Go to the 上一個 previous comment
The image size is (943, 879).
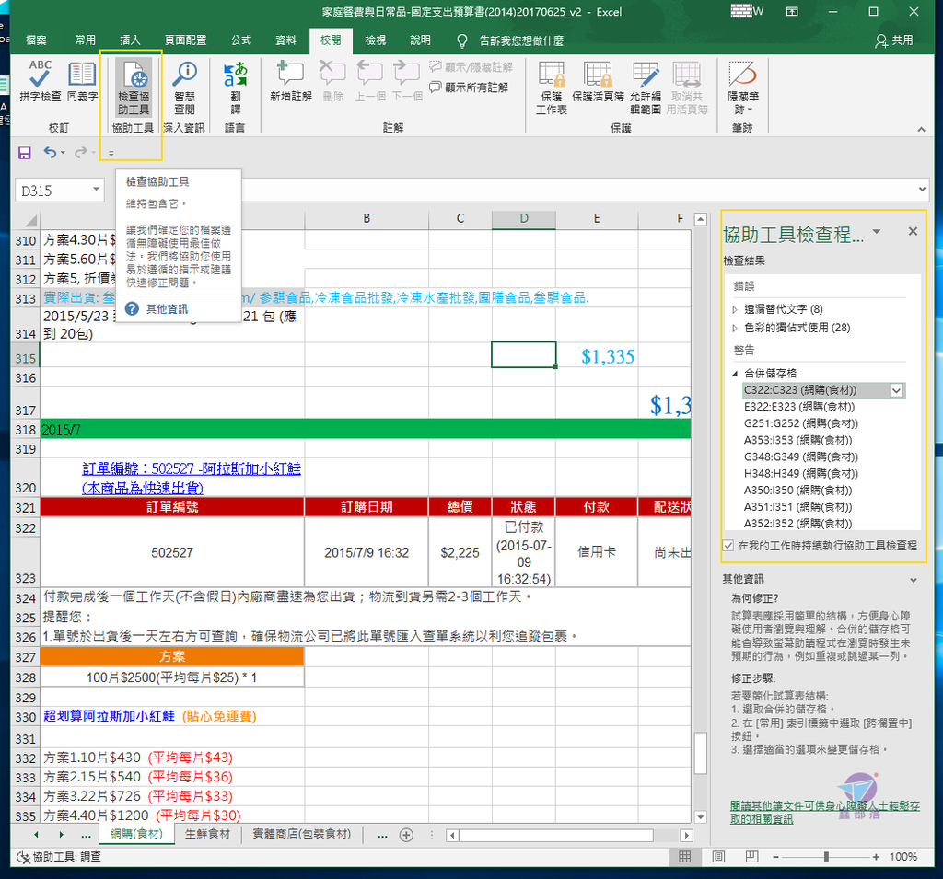click(369, 81)
